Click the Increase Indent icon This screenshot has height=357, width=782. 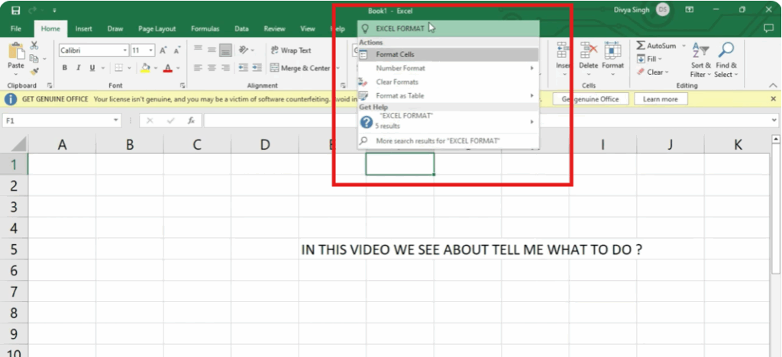(x=257, y=68)
